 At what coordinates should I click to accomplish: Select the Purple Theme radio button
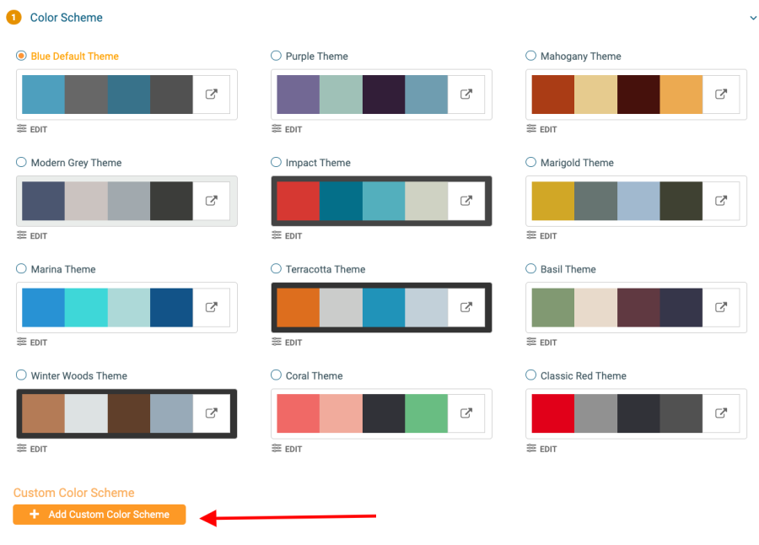click(x=276, y=56)
